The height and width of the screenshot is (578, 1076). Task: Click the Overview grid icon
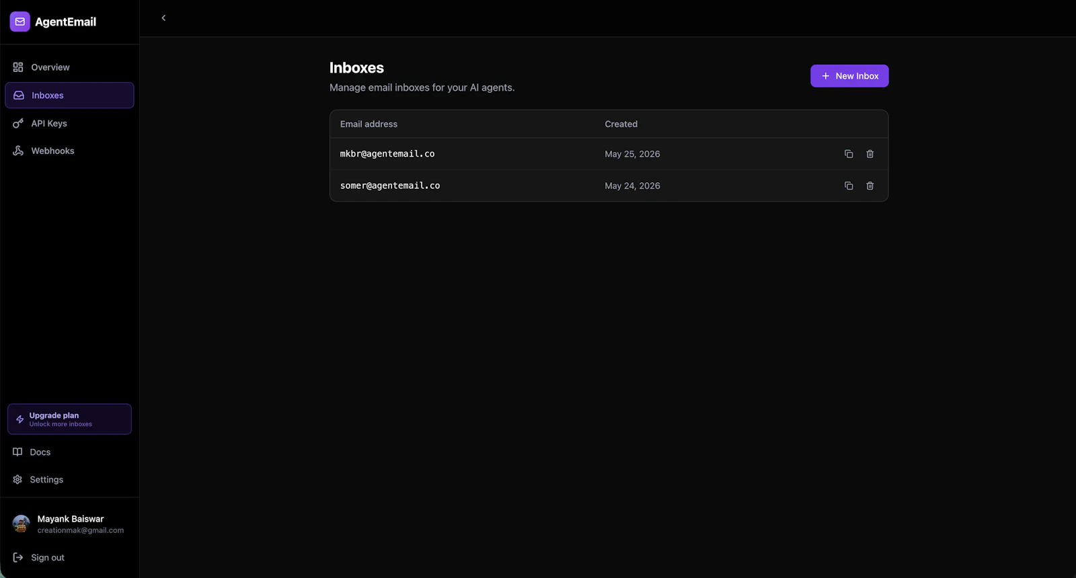[x=18, y=67]
